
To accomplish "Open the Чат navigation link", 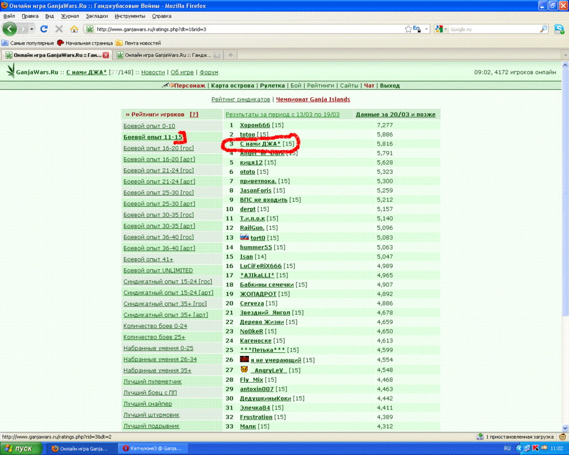I will click(369, 86).
